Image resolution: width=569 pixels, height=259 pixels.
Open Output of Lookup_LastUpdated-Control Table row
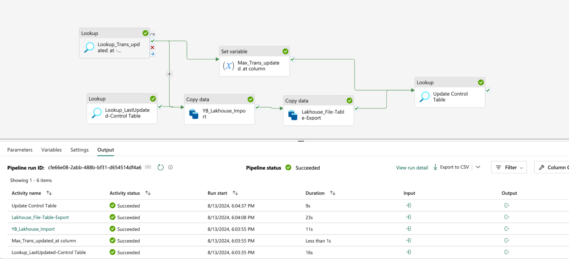point(507,252)
